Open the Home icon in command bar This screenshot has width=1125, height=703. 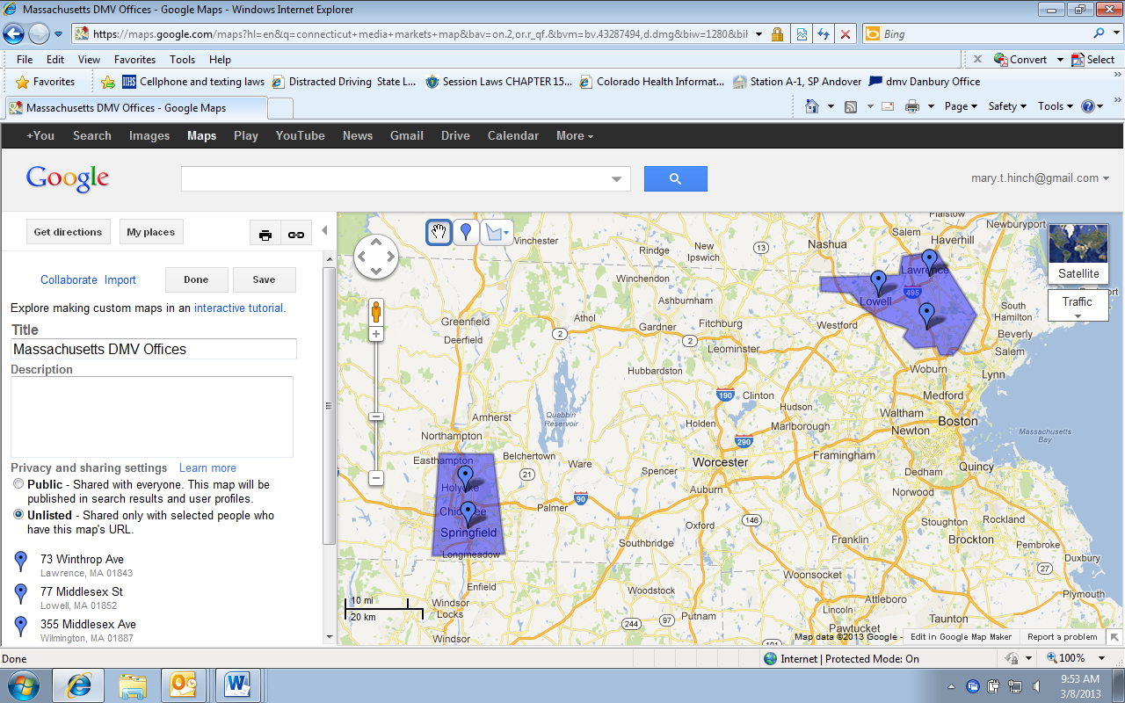pyautogui.click(x=812, y=106)
